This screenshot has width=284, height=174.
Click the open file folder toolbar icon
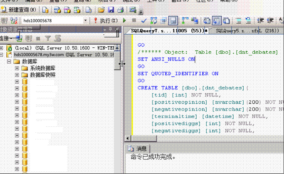point(101,10)
